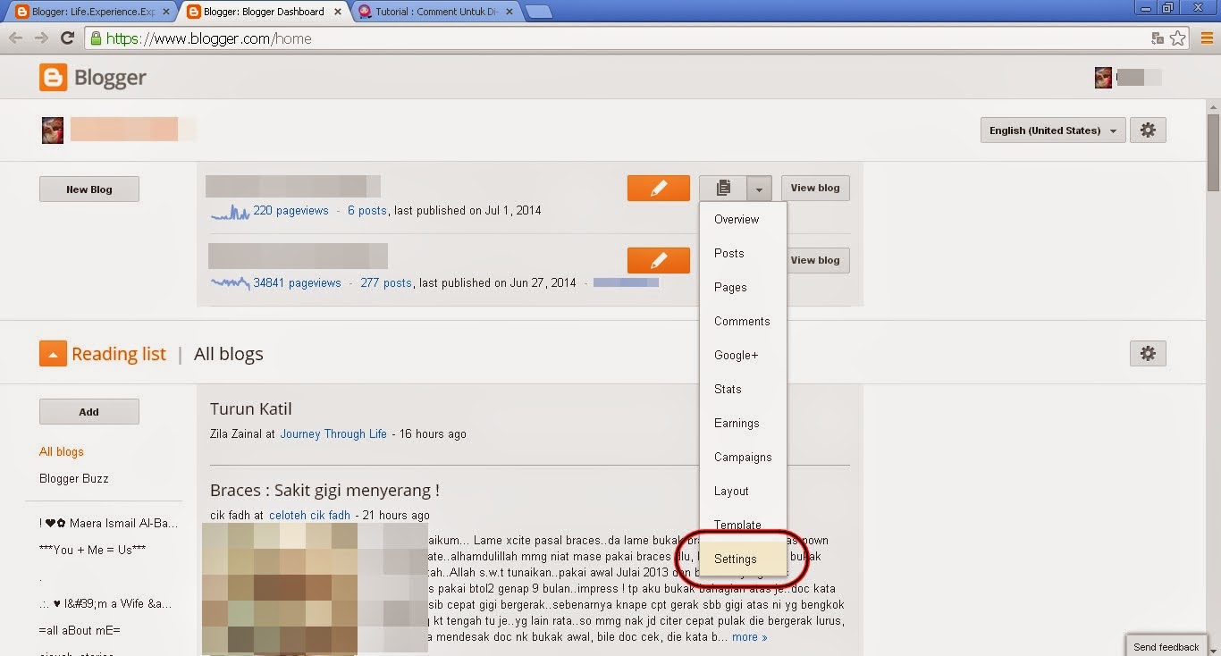The height and width of the screenshot is (656, 1221).
Task: Open Braces : Sakit gigi menyerang post
Action: coord(324,491)
